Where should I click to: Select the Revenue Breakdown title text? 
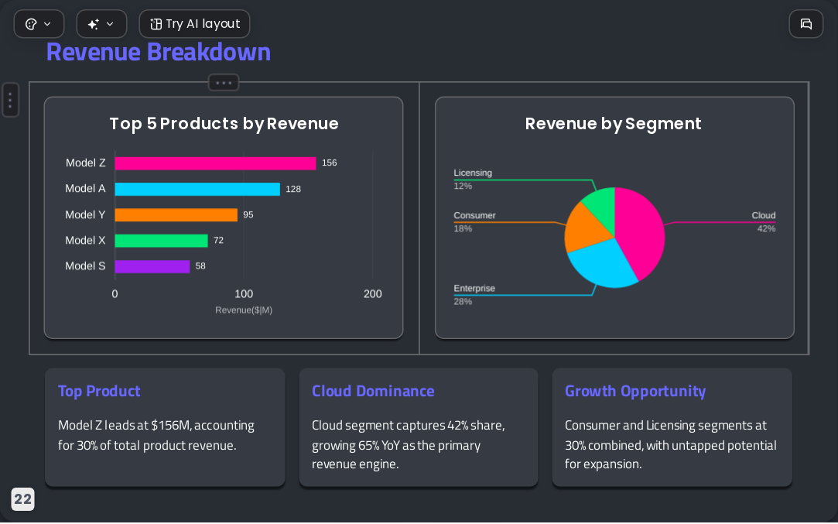(158, 53)
